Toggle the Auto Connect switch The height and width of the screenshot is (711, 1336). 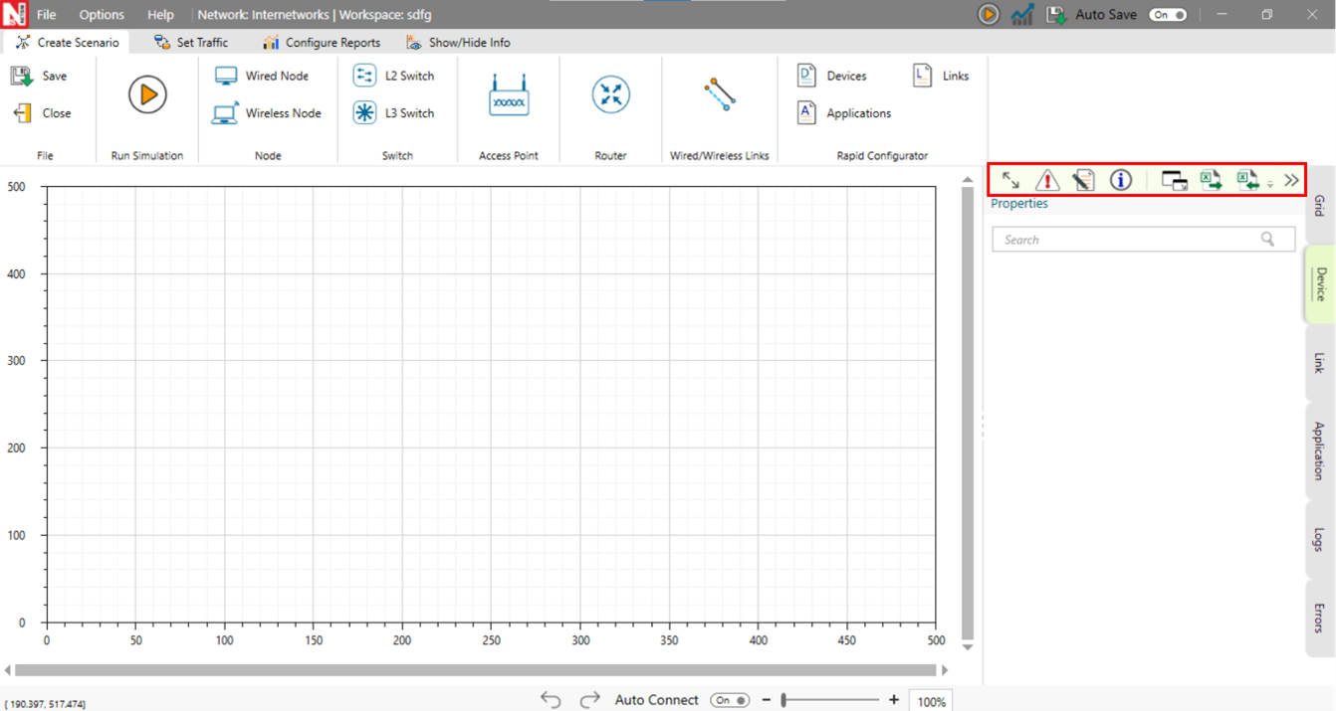click(x=730, y=700)
